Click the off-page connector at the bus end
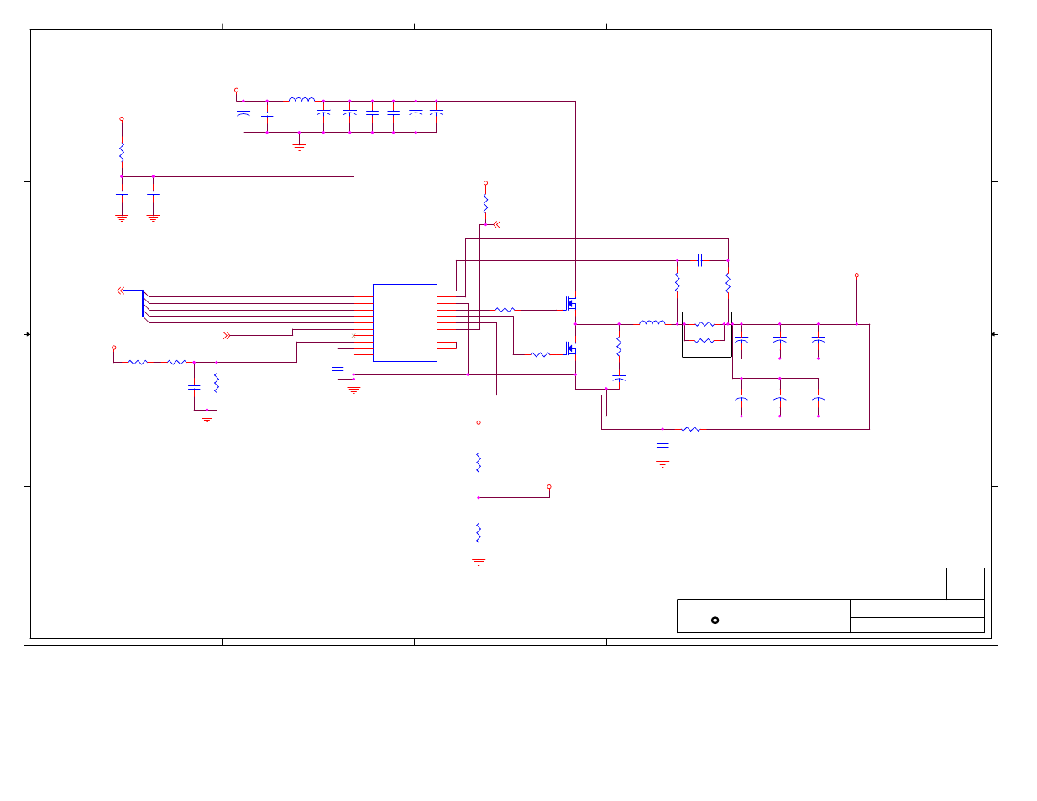Image resolution: width=1037 pixels, height=801 pixels. pos(120,291)
